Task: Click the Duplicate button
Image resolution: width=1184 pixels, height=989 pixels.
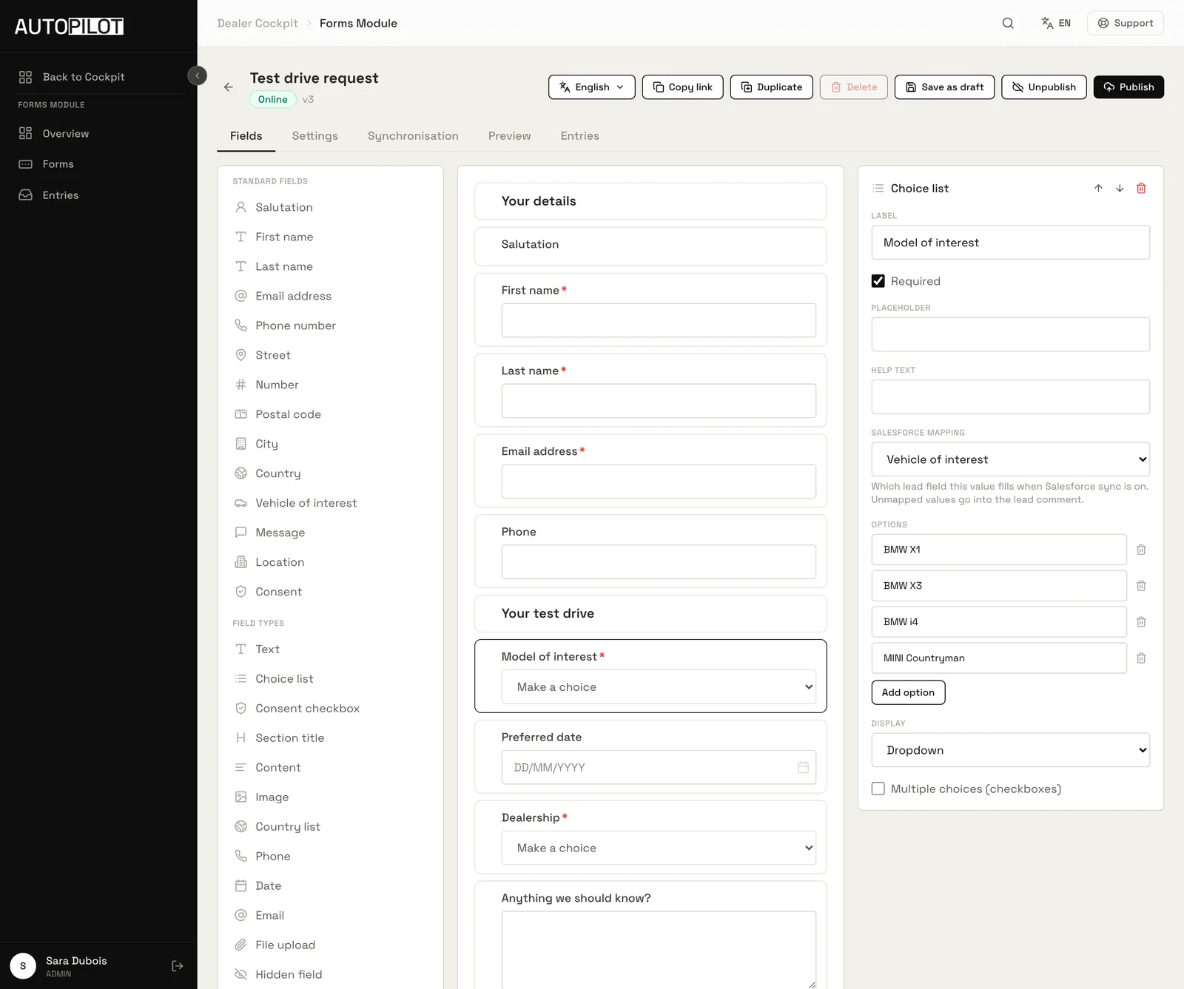Action: [x=771, y=87]
